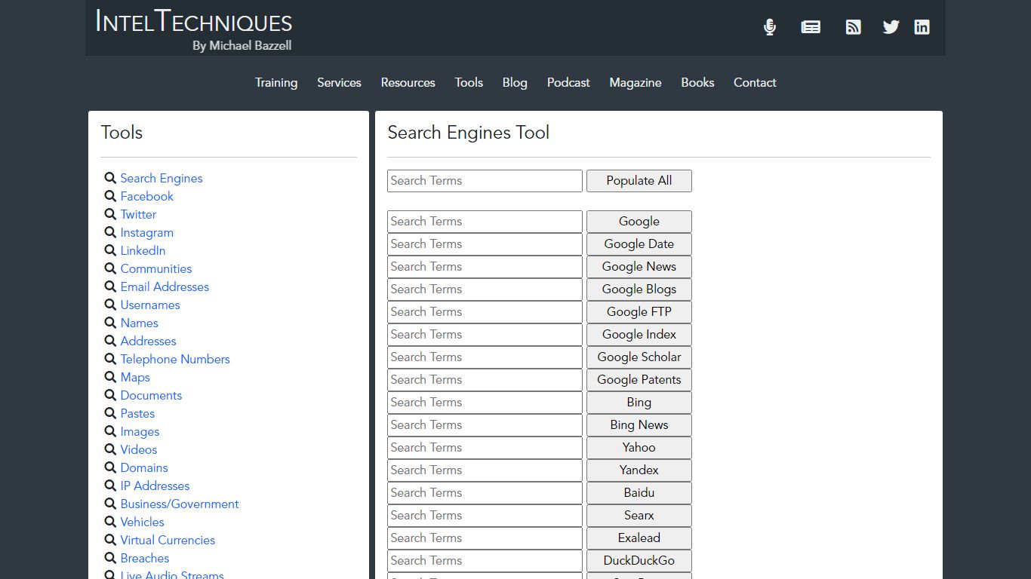This screenshot has width=1031, height=579.
Task: Run the Yandex search button
Action: tap(639, 470)
